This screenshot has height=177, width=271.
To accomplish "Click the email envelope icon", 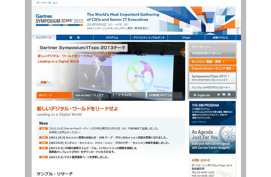I will [224, 95].
